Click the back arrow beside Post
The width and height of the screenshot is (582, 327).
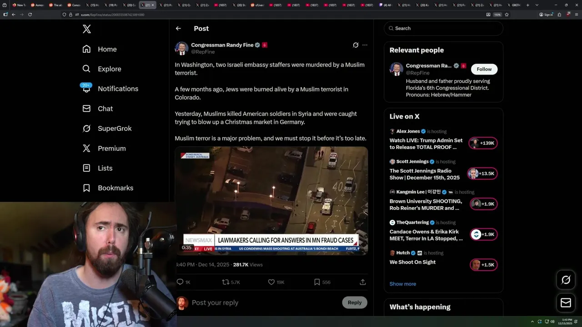coord(178,28)
